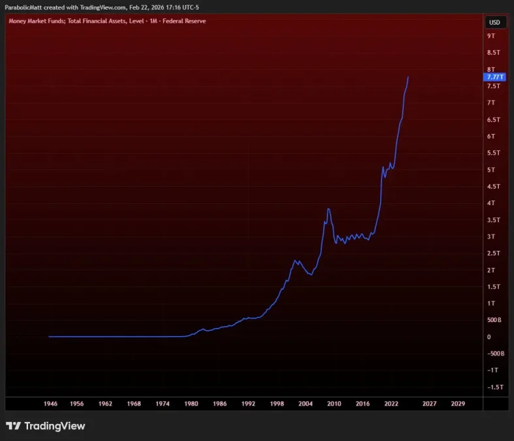Click the line's latest peak near 7.77T
The image size is (514, 441).
(x=408, y=77)
